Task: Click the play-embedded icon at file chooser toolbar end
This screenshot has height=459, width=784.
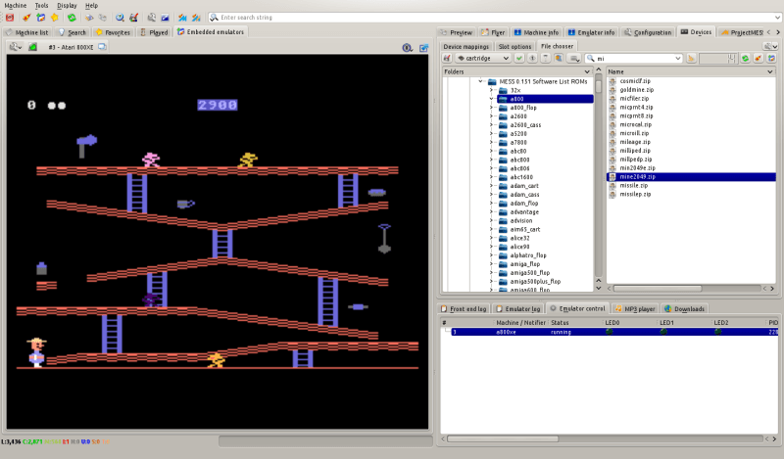Action: 771,59
